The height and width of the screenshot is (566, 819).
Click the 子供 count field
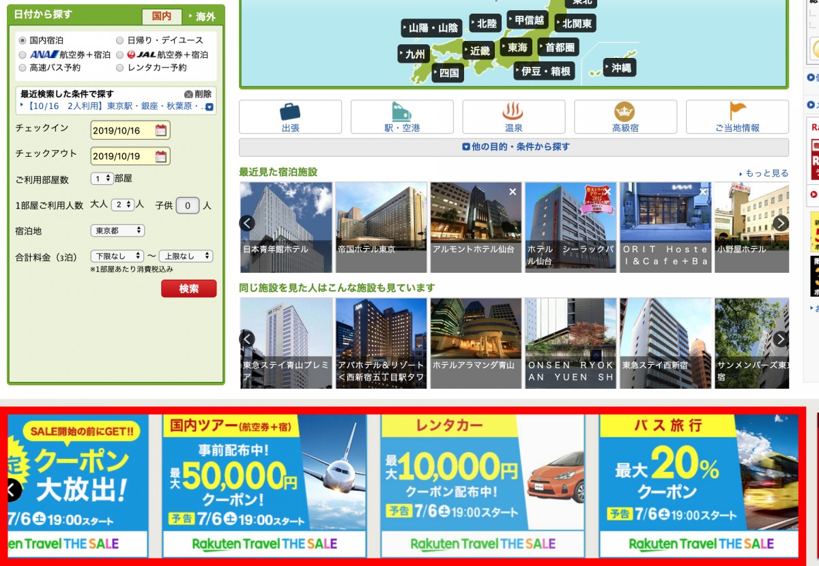click(188, 205)
